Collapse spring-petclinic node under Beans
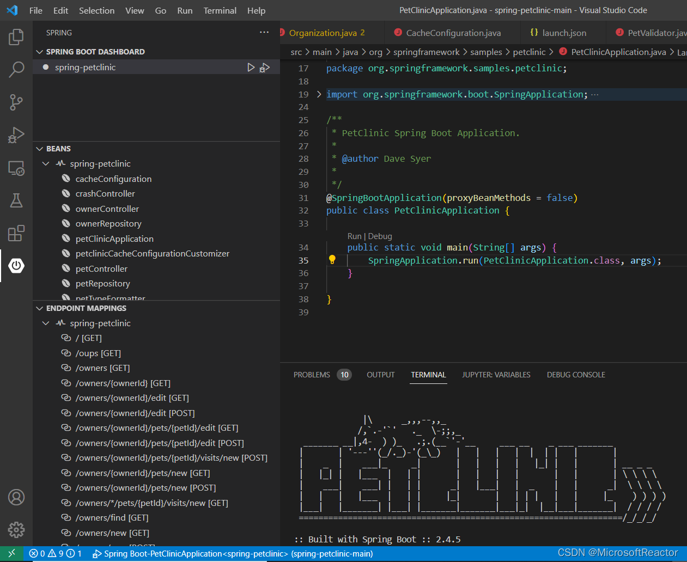 [46, 163]
